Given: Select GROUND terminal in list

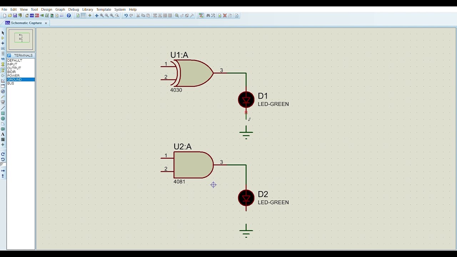Looking at the screenshot, I should (x=21, y=80).
